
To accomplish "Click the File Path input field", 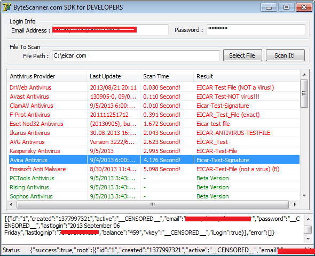I will pyautogui.click(x=136, y=55).
